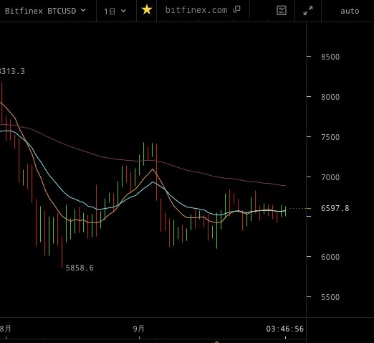Click the purple long moving average line end
374x343 pixels.
coord(284,185)
